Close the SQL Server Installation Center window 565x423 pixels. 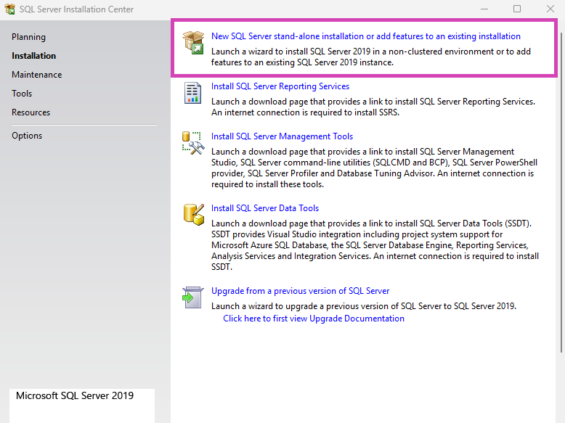pyautogui.click(x=550, y=9)
